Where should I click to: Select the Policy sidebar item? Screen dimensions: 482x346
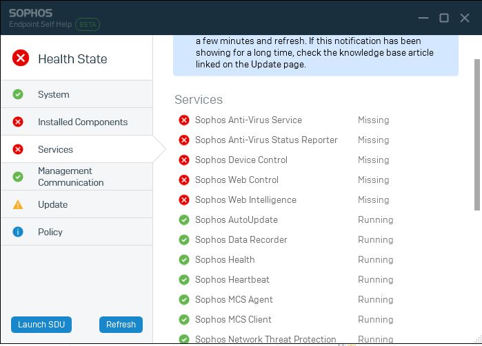click(77, 232)
